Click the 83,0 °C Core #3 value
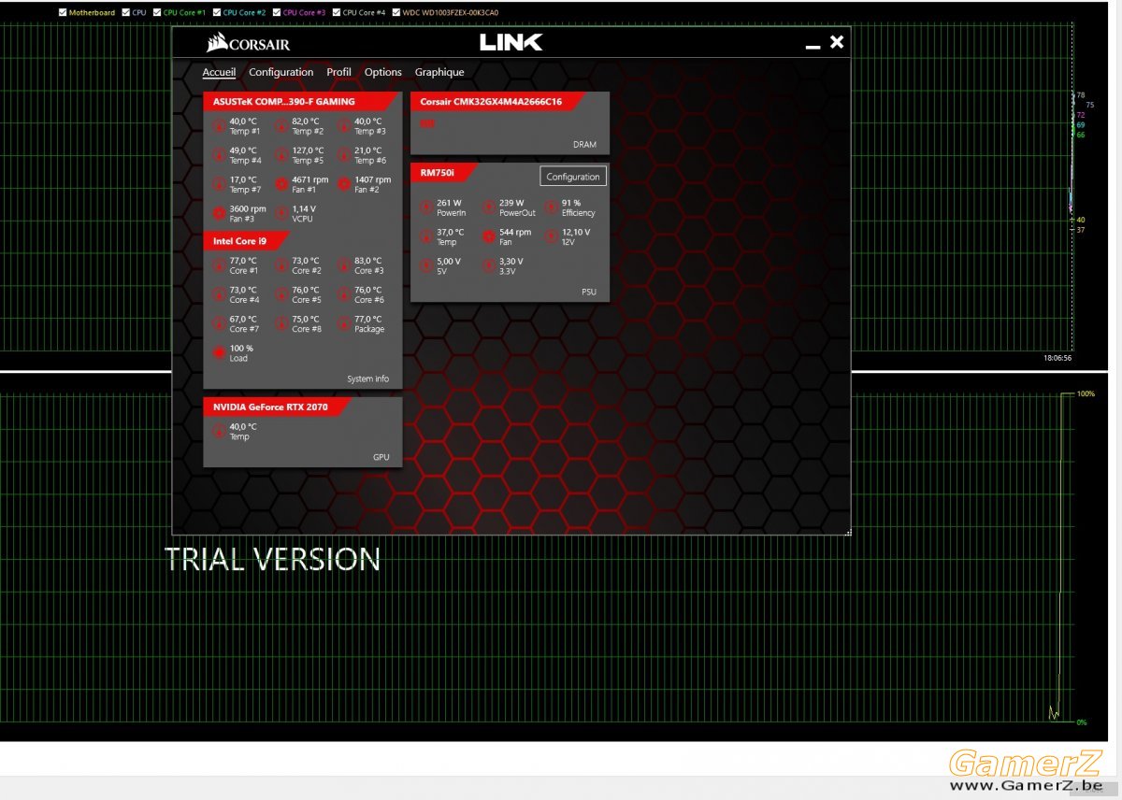This screenshot has width=1122, height=800. point(367,261)
